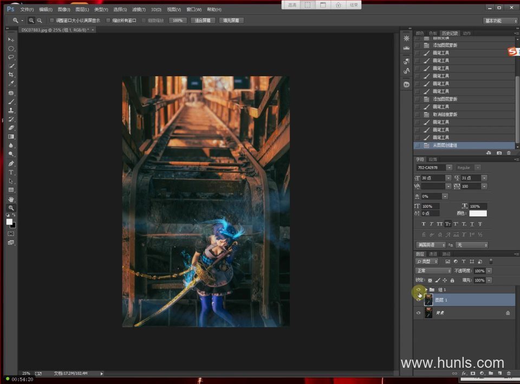Select the Dodge tool
Viewport: 520px width, 384px height.
click(11, 154)
